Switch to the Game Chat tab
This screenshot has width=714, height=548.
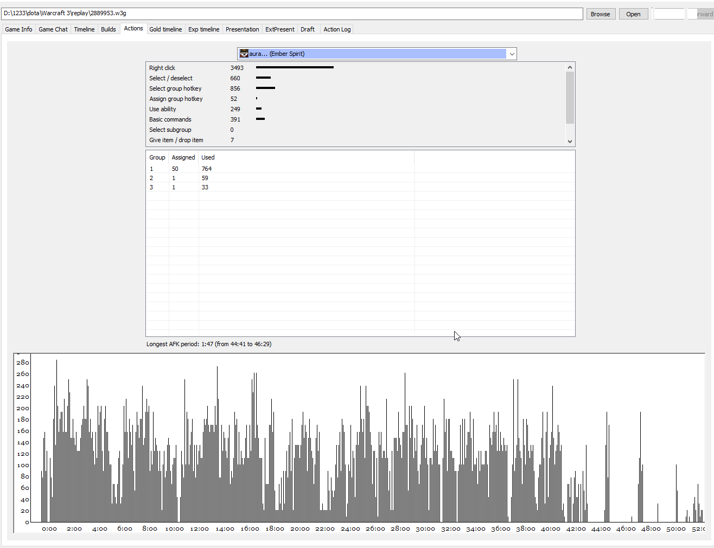coord(53,29)
